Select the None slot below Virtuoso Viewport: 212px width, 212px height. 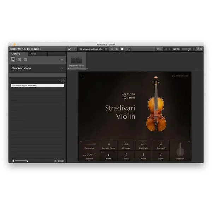tap(126, 156)
